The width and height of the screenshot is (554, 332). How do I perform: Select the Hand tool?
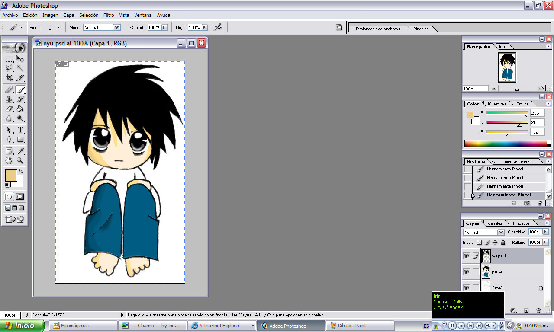[x=9, y=161]
